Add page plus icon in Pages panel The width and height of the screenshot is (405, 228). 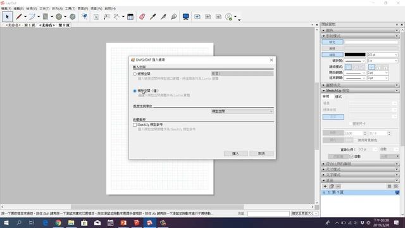coord(325,186)
